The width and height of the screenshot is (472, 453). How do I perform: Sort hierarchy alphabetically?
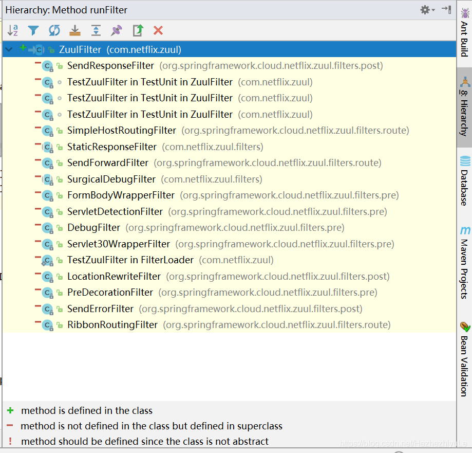pos(13,30)
